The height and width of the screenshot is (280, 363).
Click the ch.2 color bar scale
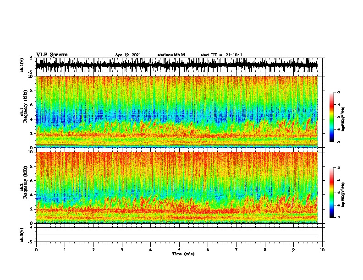331,193
